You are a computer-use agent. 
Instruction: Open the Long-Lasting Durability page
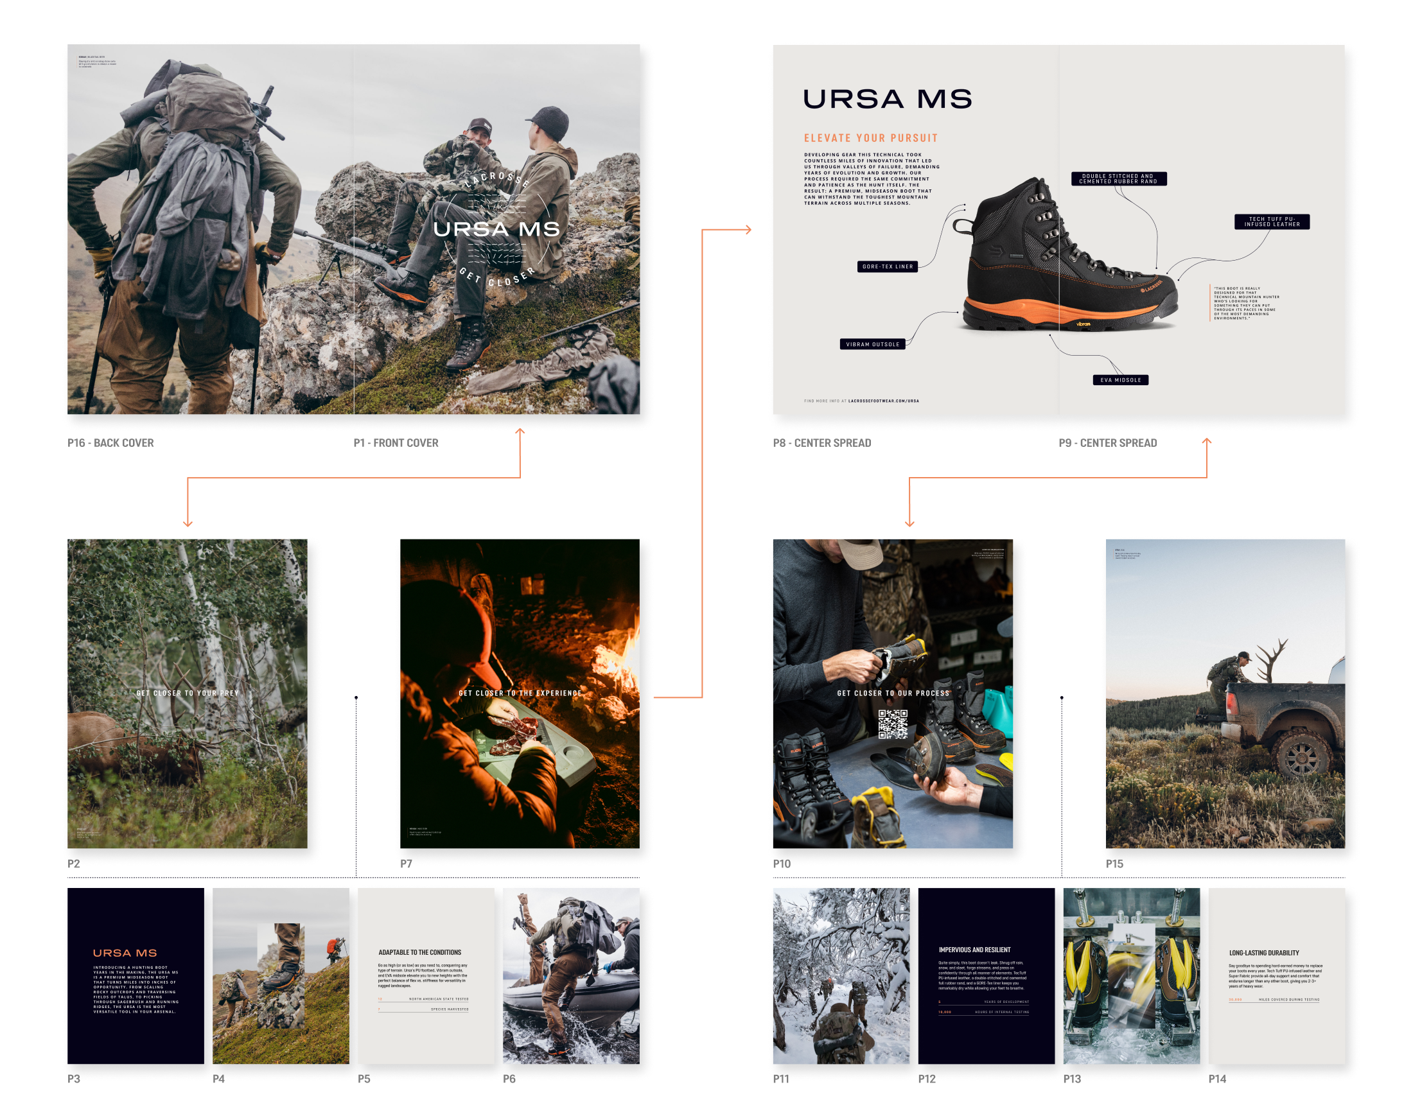click(1276, 977)
